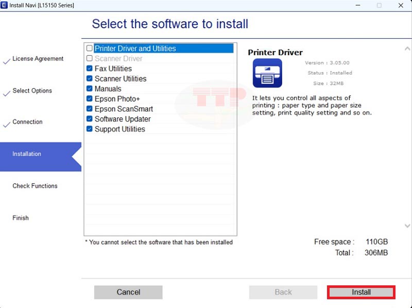Uncheck Scanner Utilities
This screenshot has height=308, width=412.
coord(89,78)
